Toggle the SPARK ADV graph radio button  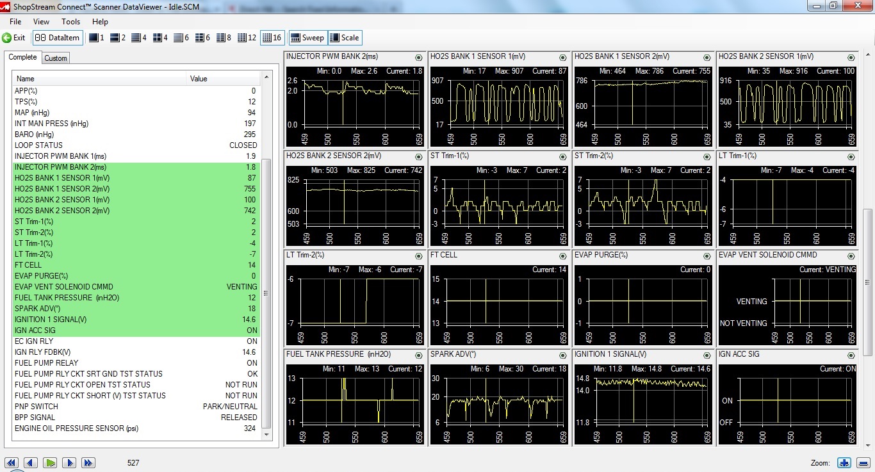click(x=563, y=355)
